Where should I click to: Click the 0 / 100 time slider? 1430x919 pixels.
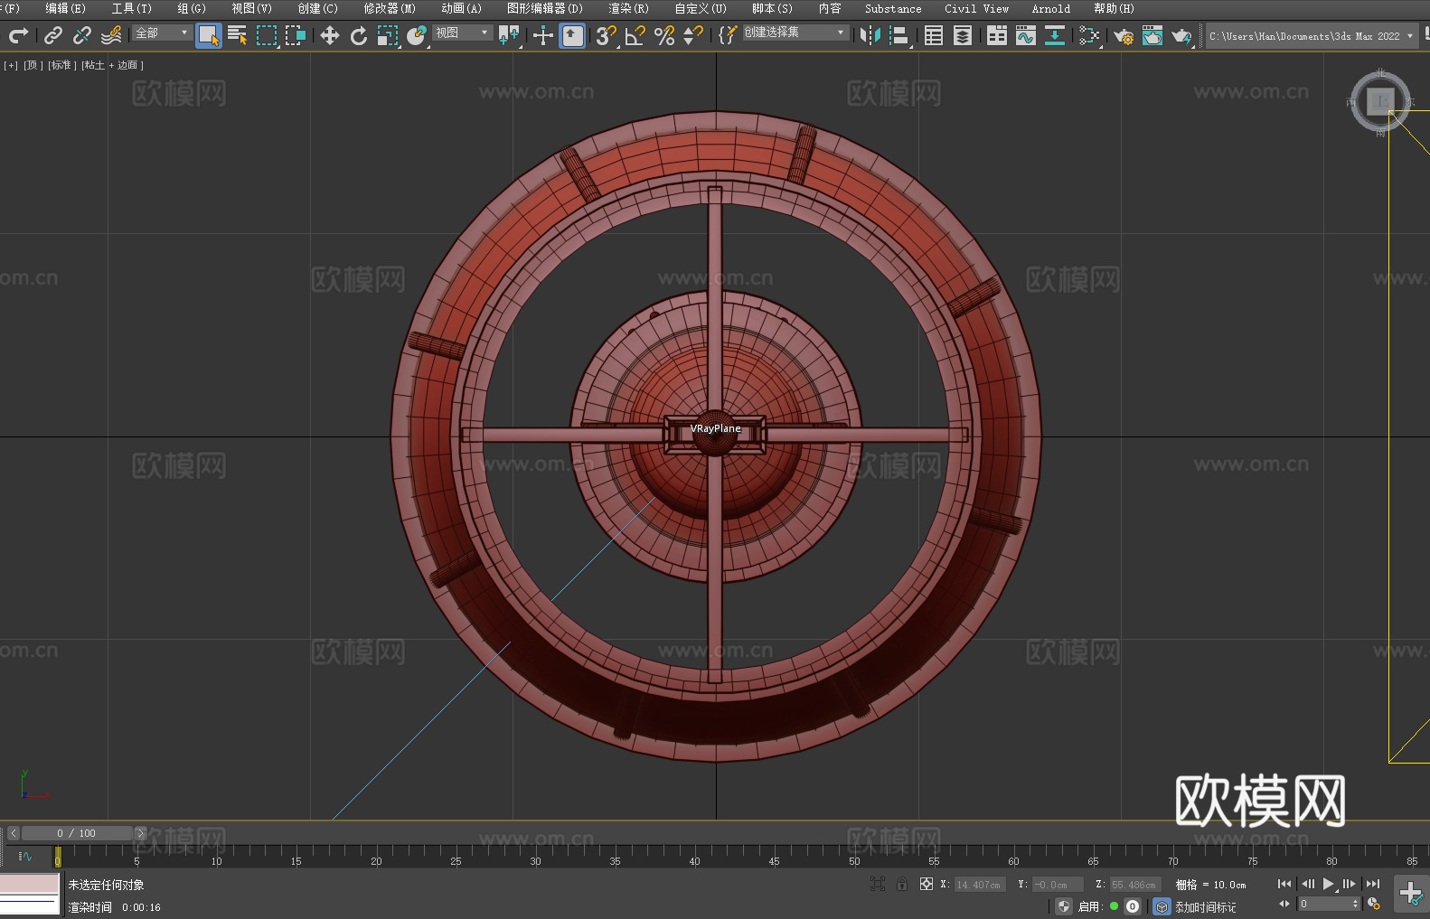click(x=77, y=833)
